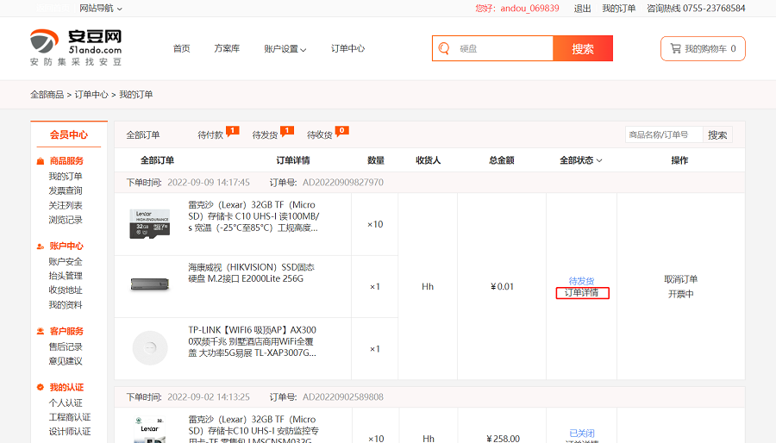The width and height of the screenshot is (776, 443).
Task: Click the ¥0.01 total amount
Action: tap(502, 286)
